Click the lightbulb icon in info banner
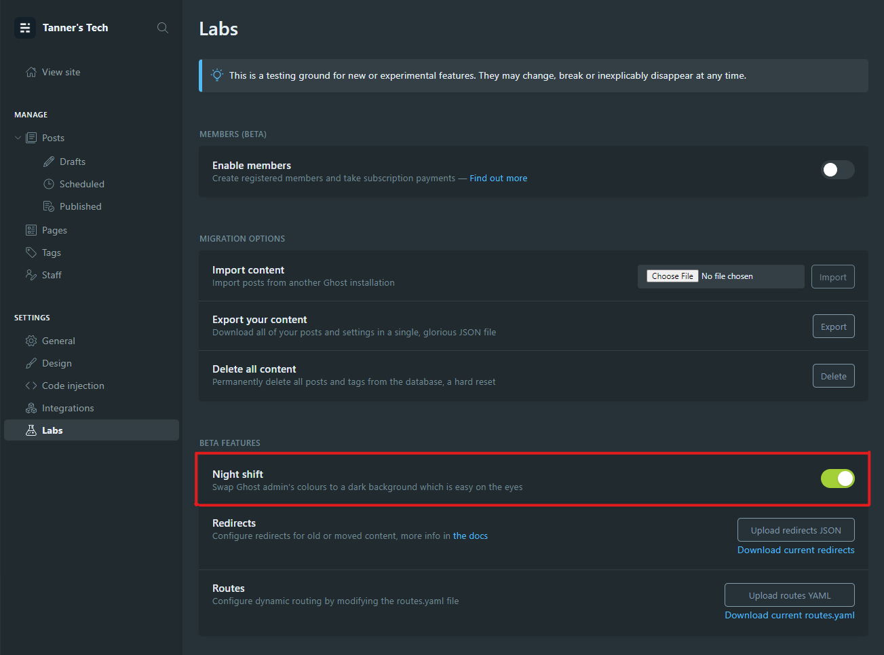This screenshot has width=884, height=655. [x=217, y=75]
